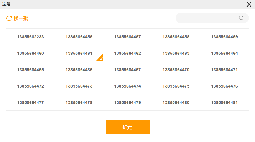This screenshot has width=255, height=142.
Task: Click the refresh icon beside 换一批
Action: 9,18
